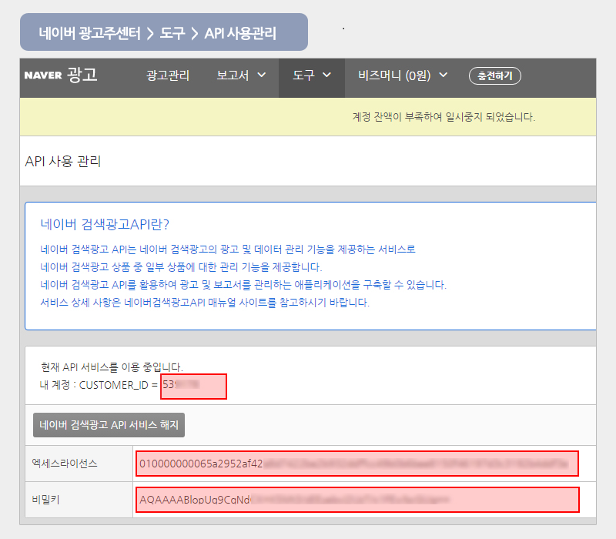Click the 현재 API 서비스를 이용 중입니다 text
The height and width of the screenshot is (539, 616).
point(112,367)
